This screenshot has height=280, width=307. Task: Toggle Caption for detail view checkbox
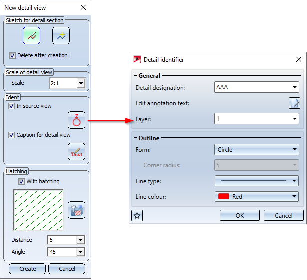pyautogui.click(x=11, y=135)
